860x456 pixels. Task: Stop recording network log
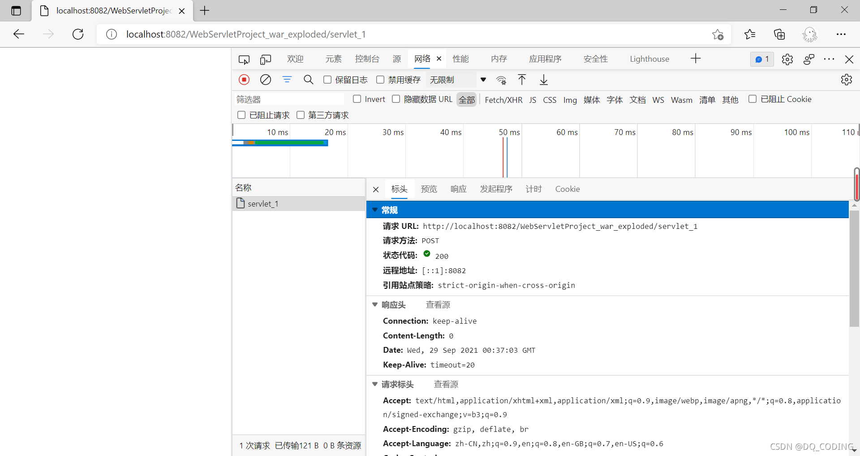point(244,80)
